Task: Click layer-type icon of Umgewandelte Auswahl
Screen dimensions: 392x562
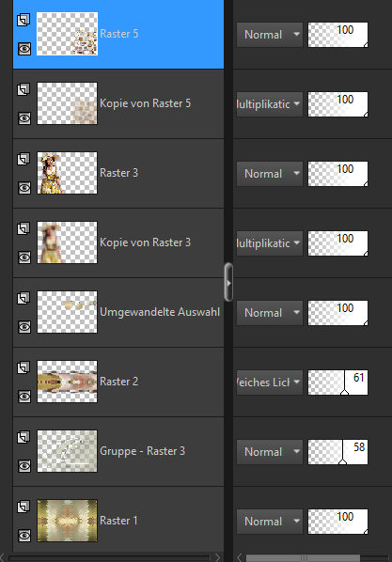Action: pos(24,298)
